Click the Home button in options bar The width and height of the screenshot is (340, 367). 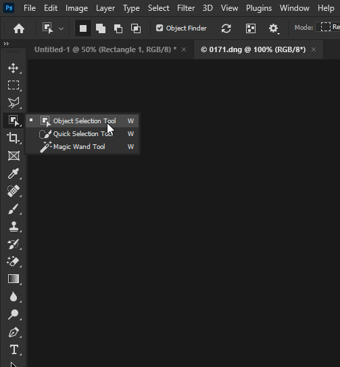pos(19,28)
